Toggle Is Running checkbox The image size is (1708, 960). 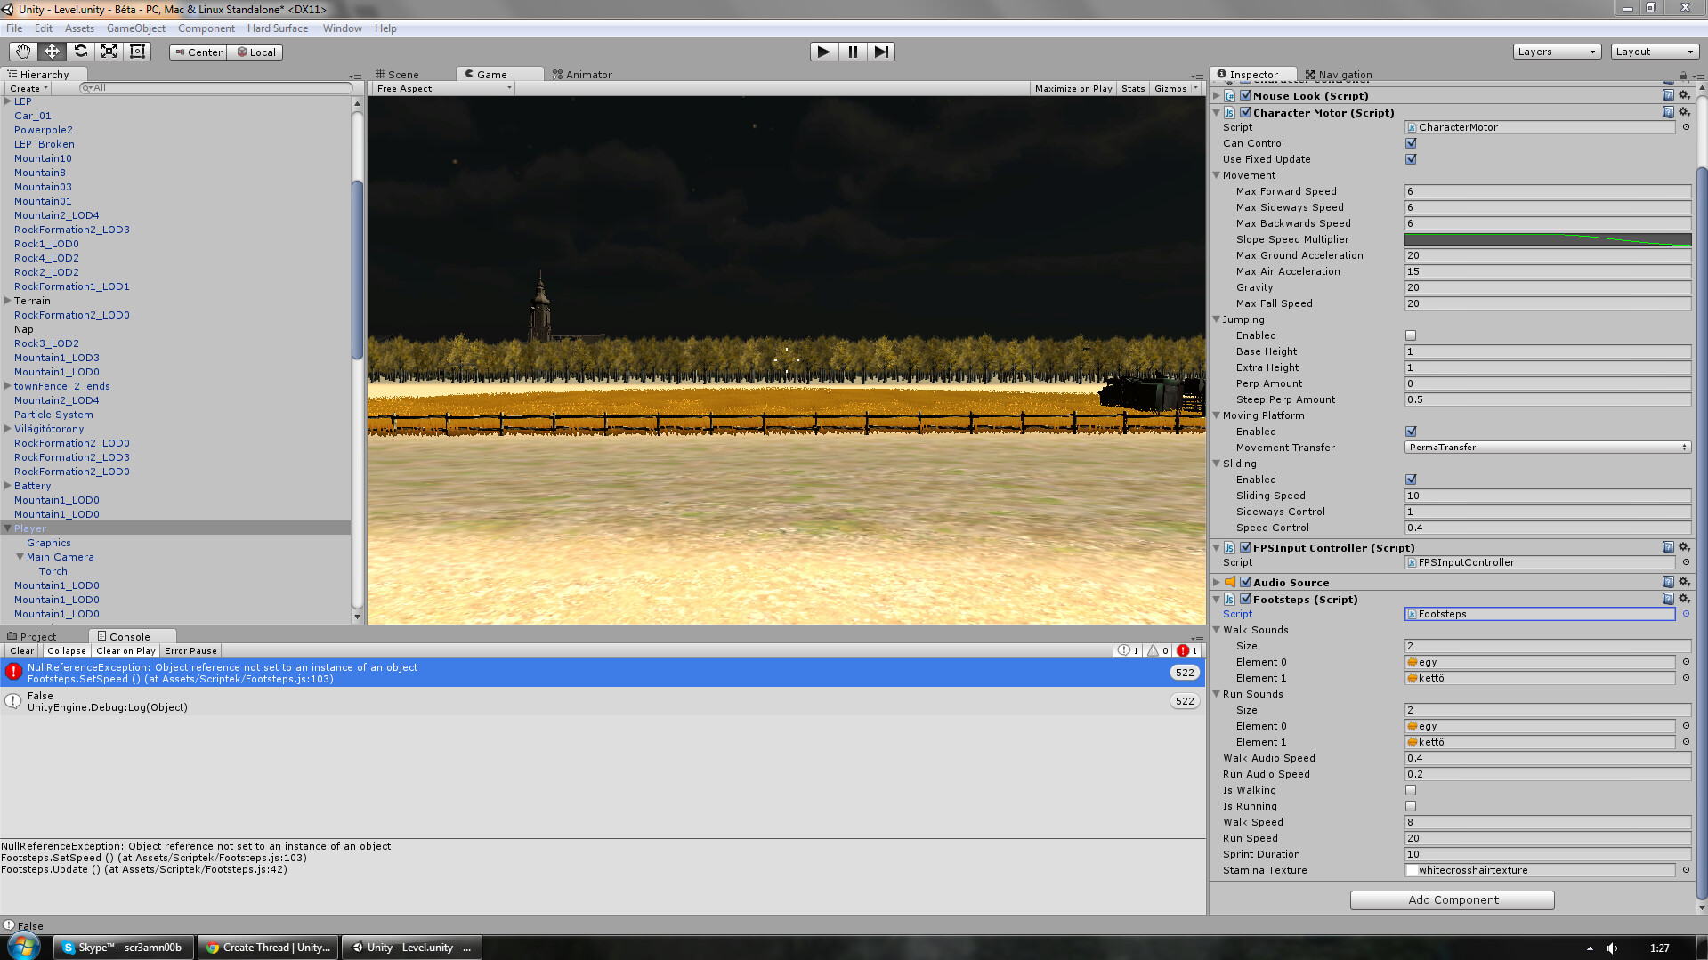1411,806
